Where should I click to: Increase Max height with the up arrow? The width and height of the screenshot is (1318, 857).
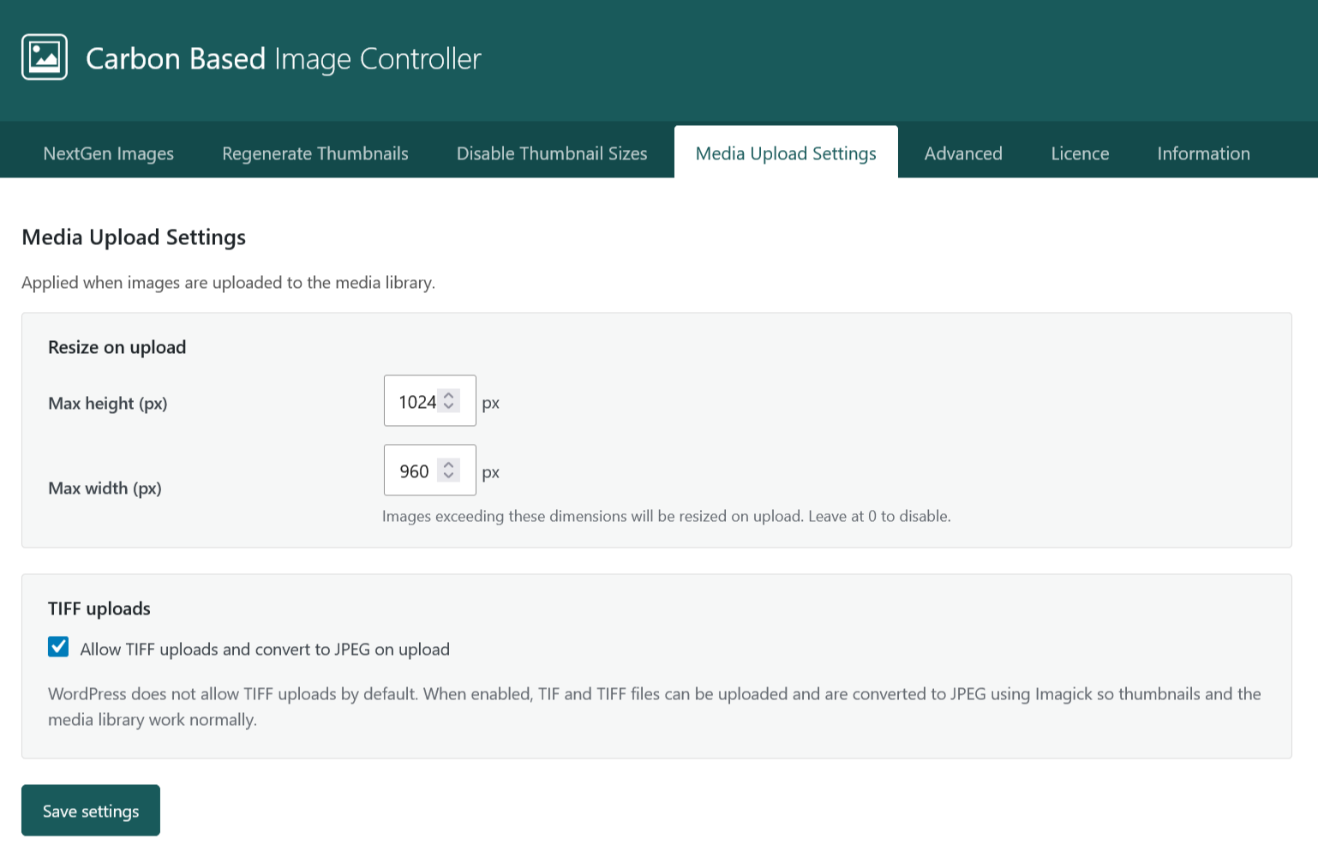pyautogui.click(x=449, y=396)
